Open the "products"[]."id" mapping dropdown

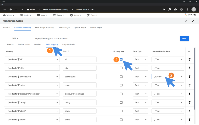click(32, 59)
